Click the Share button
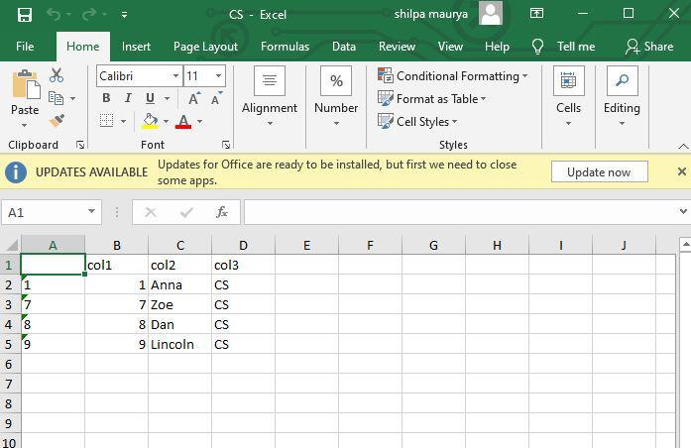691x448 pixels. tap(649, 47)
